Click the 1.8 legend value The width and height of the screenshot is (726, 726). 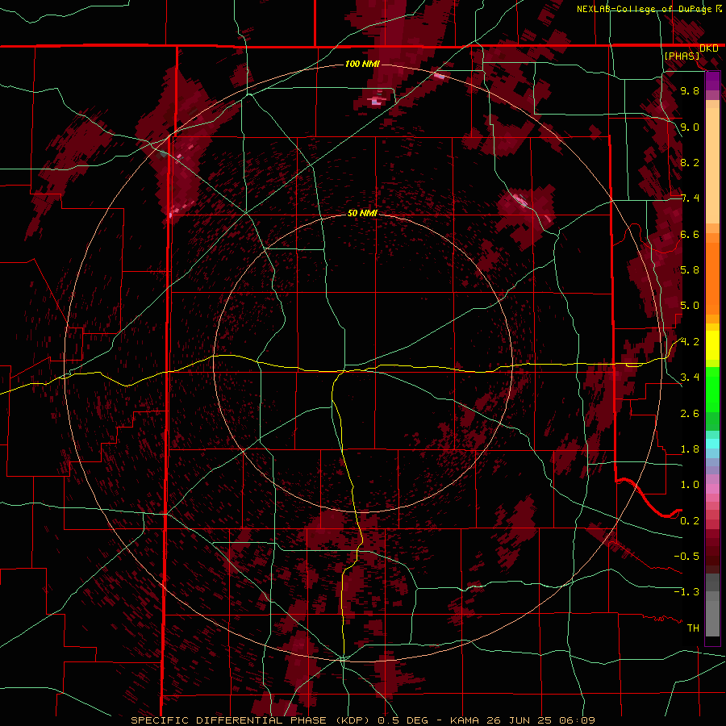690,449
